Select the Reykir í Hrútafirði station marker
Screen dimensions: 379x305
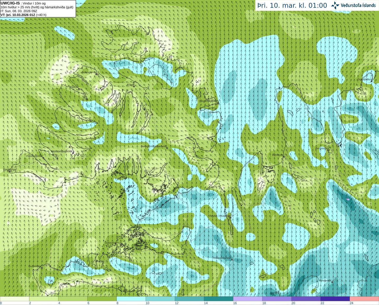(230, 218)
